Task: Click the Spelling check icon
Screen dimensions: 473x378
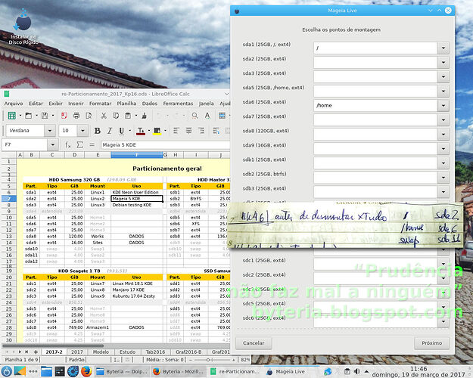Action: point(207,116)
